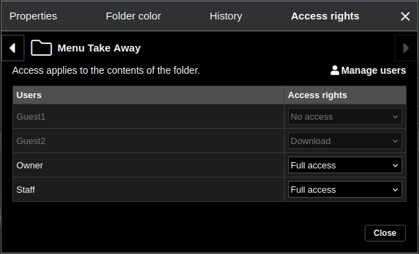Open the Manage users link
The width and height of the screenshot is (419, 254).
pos(368,70)
